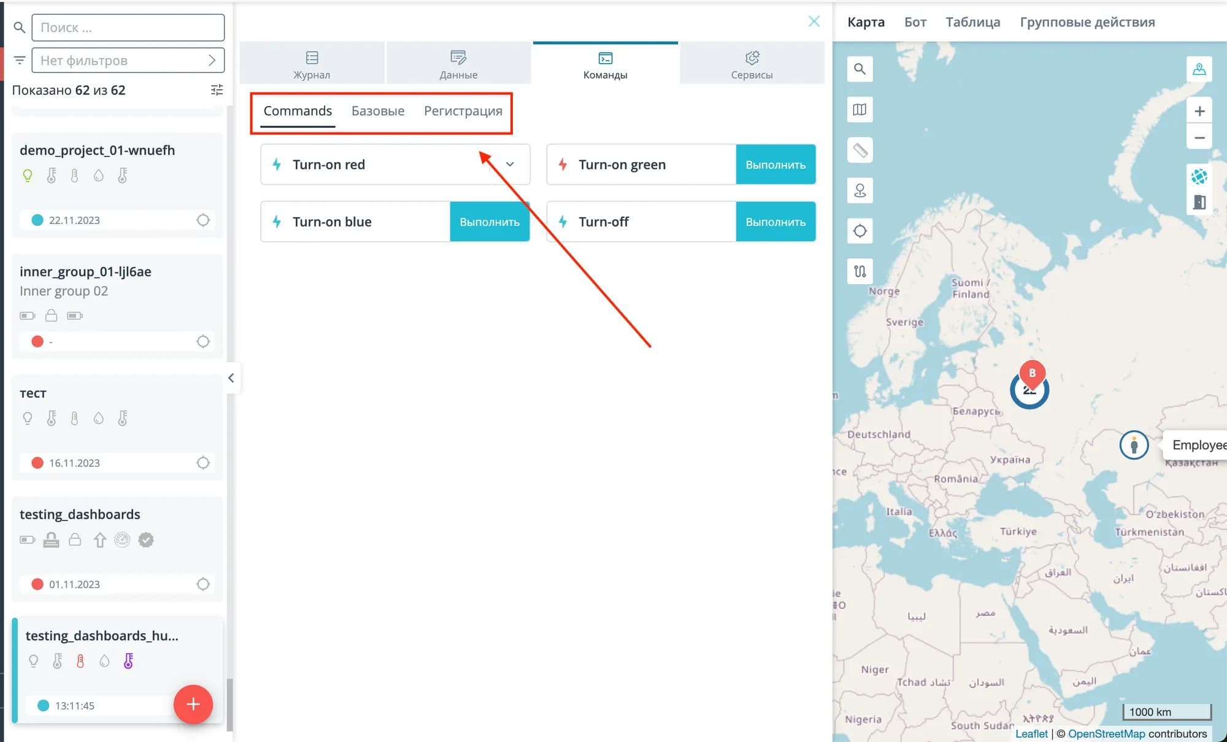Click the device list vertical scrollbar

click(229, 704)
